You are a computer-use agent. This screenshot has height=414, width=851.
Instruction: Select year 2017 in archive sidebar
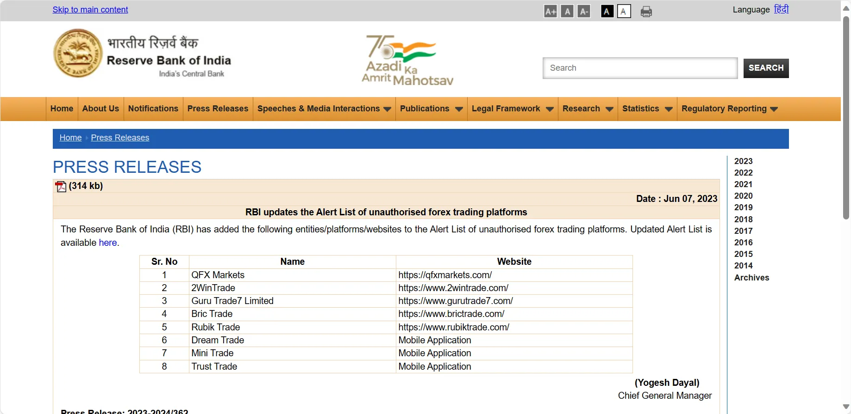point(743,231)
